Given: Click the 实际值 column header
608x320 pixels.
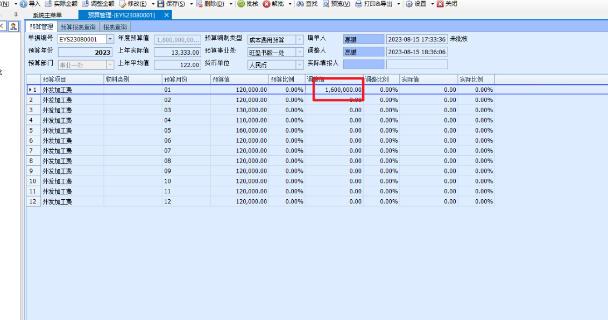Looking at the screenshot, I should tap(429, 79).
